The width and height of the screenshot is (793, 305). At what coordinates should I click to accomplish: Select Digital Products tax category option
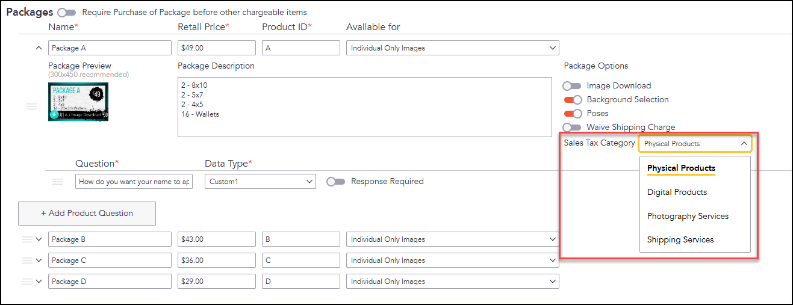pyautogui.click(x=677, y=193)
